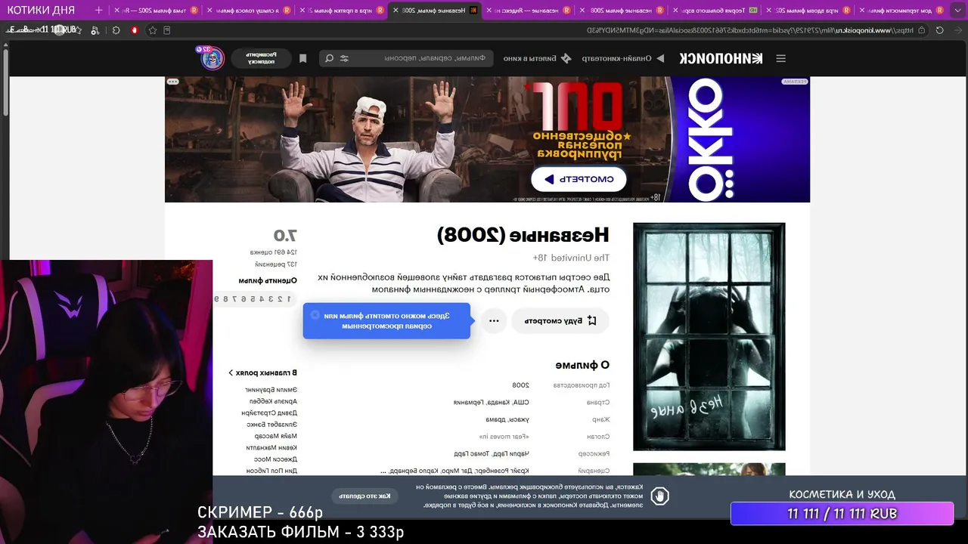This screenshot has height=544, width=968.
Task: Dismiss the blue tooltip with its close icon
Action: point(315,315)
